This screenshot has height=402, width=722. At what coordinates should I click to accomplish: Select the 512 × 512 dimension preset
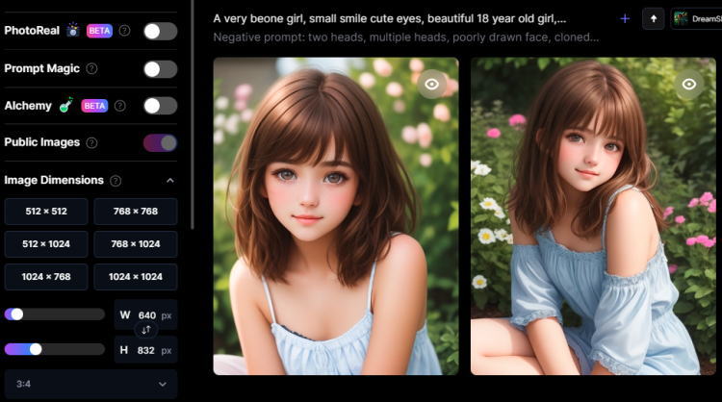(x=46, y=212)
